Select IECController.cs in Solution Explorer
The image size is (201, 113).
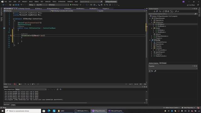point(162,50)
